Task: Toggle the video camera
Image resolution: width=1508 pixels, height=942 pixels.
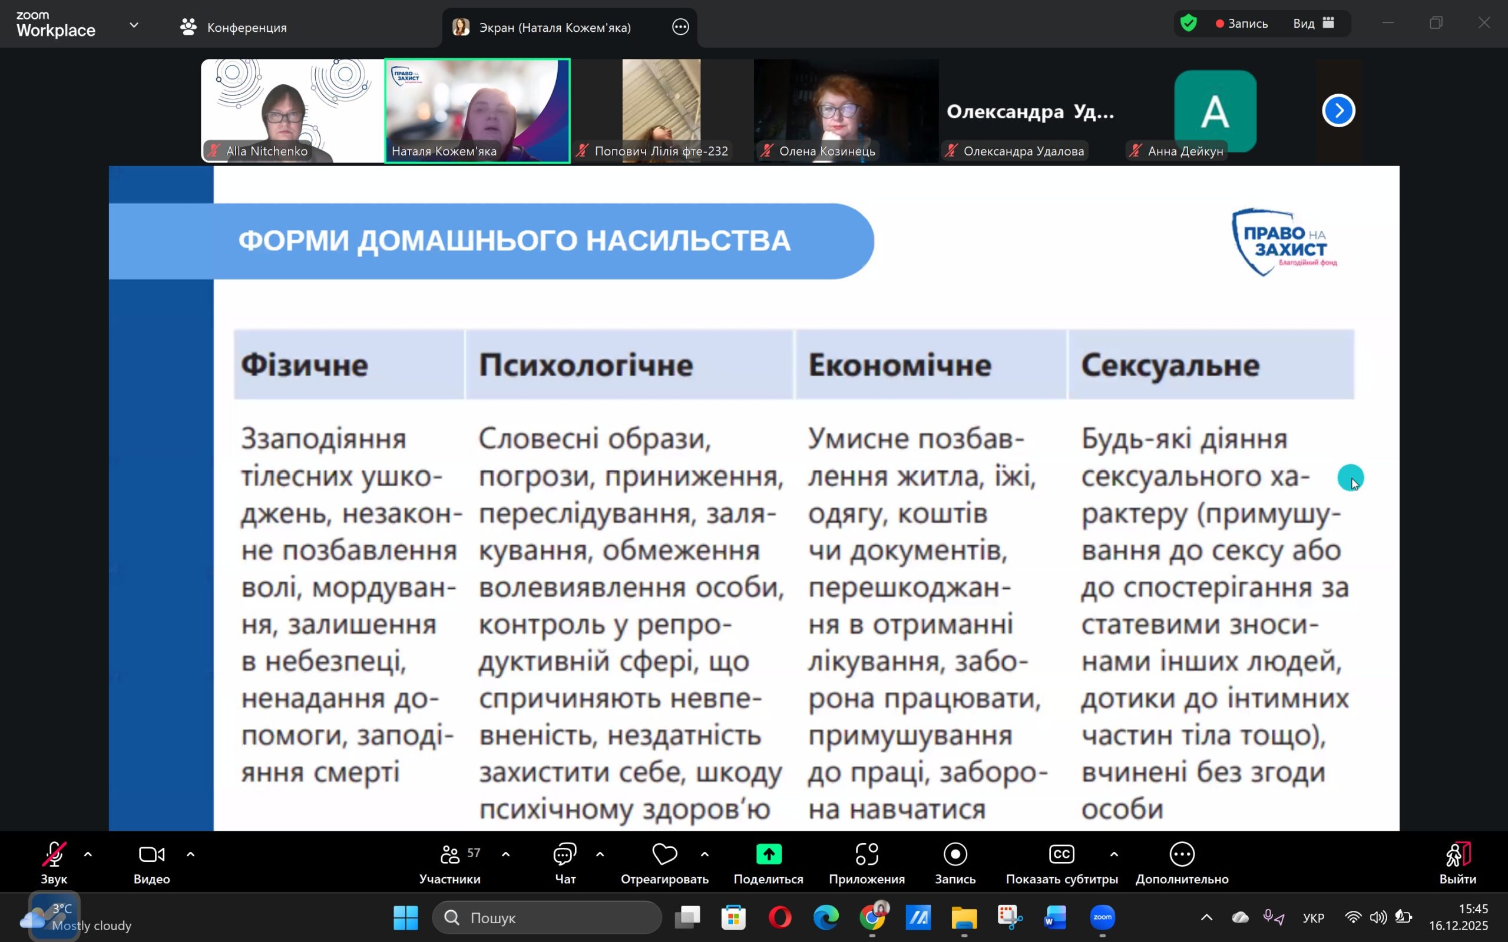Action: tap(151, 863)
